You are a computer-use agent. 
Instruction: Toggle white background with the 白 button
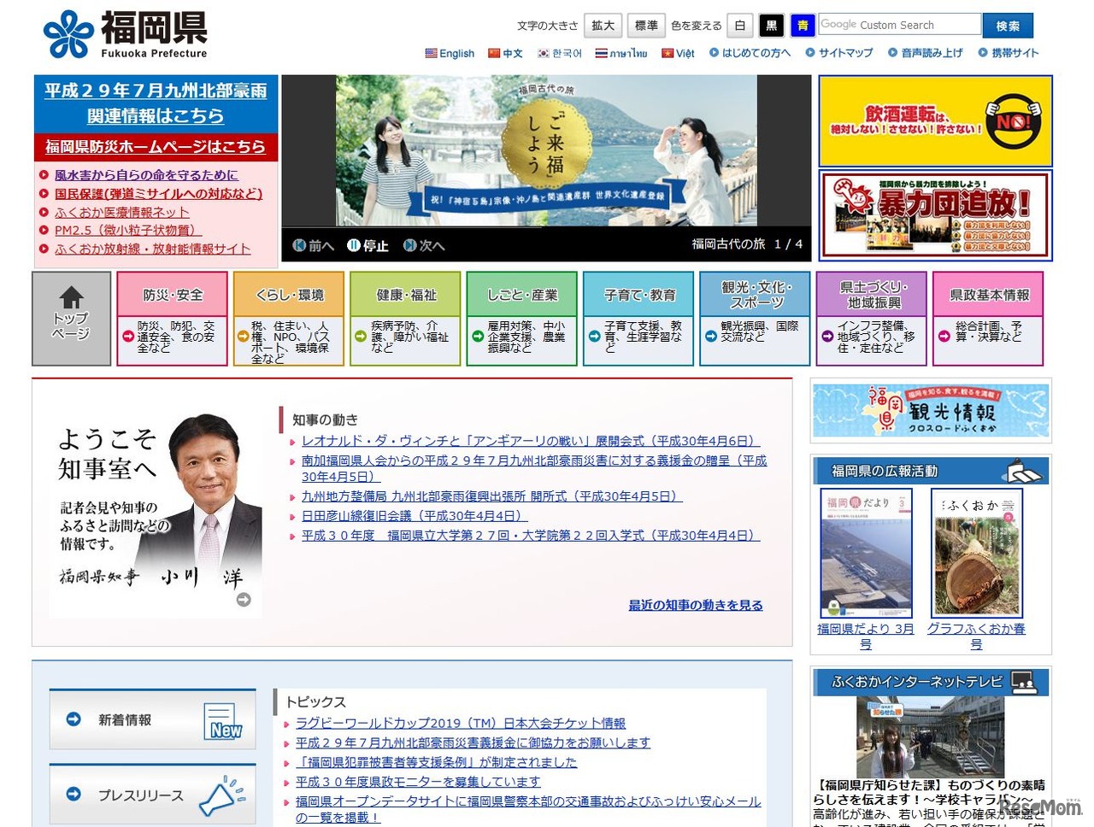coord(739,25)
